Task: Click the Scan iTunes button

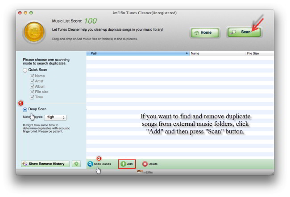Action: [x=99, y=164]
